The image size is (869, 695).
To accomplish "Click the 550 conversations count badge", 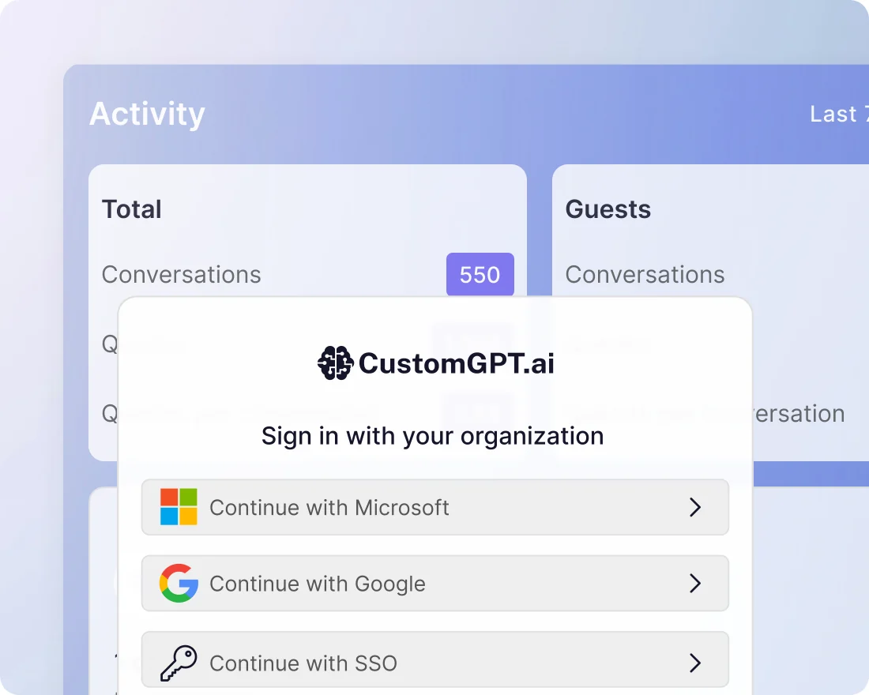I will pyautogui.click(x=480, y=274).
